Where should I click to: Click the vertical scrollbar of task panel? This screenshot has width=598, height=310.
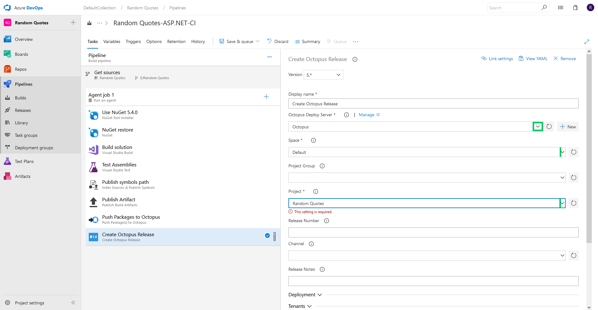point(589,148)
